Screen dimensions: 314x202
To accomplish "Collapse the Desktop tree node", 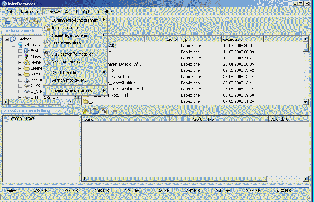I will pyautogui.click(x=7, y=39).
